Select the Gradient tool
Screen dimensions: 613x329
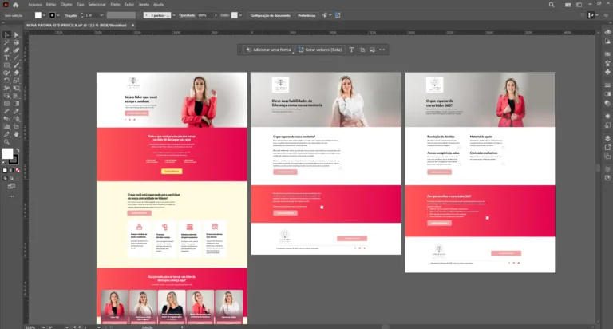17,104
